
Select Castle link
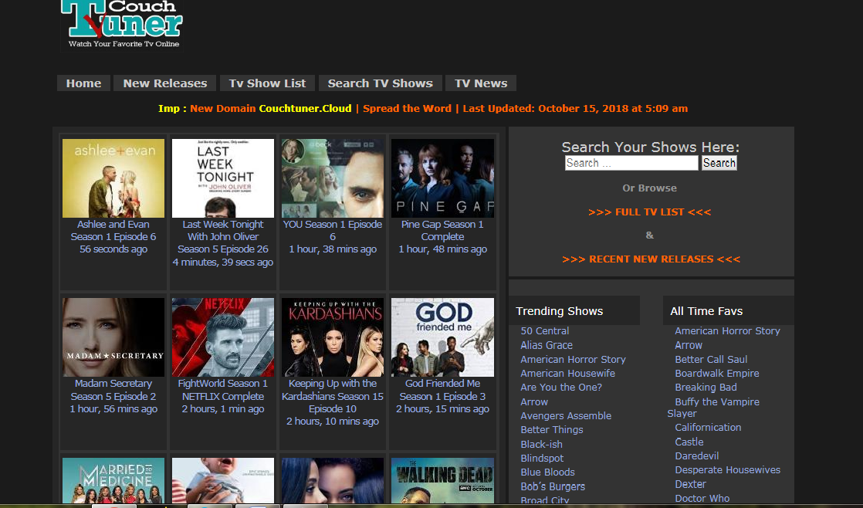[x=689, y=442]
